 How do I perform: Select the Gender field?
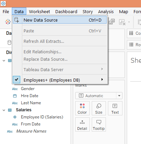(x=28, y=89)
